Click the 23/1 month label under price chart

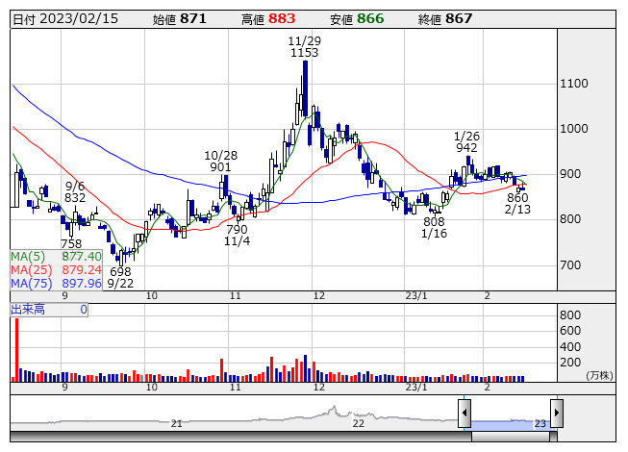coord(416,296)
